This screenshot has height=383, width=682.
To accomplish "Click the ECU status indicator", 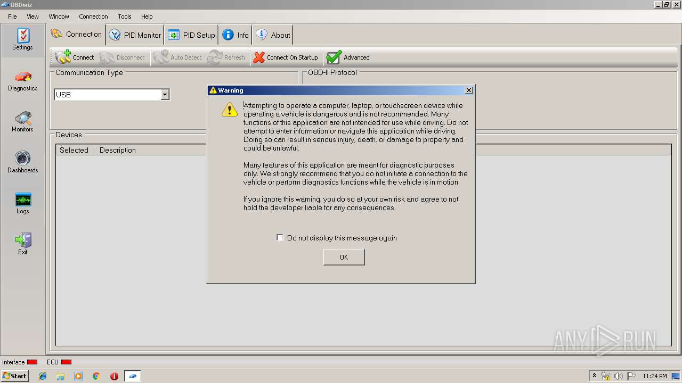I will [66, 362].
